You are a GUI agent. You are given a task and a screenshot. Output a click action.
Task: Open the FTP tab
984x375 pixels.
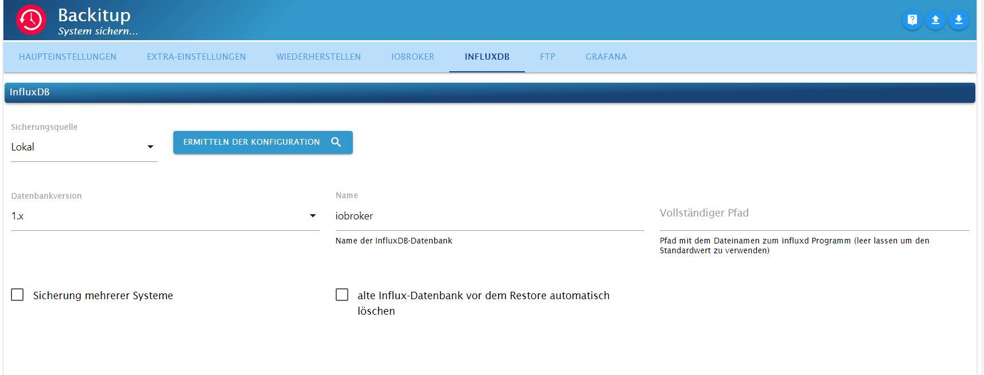tap(547, 57)
